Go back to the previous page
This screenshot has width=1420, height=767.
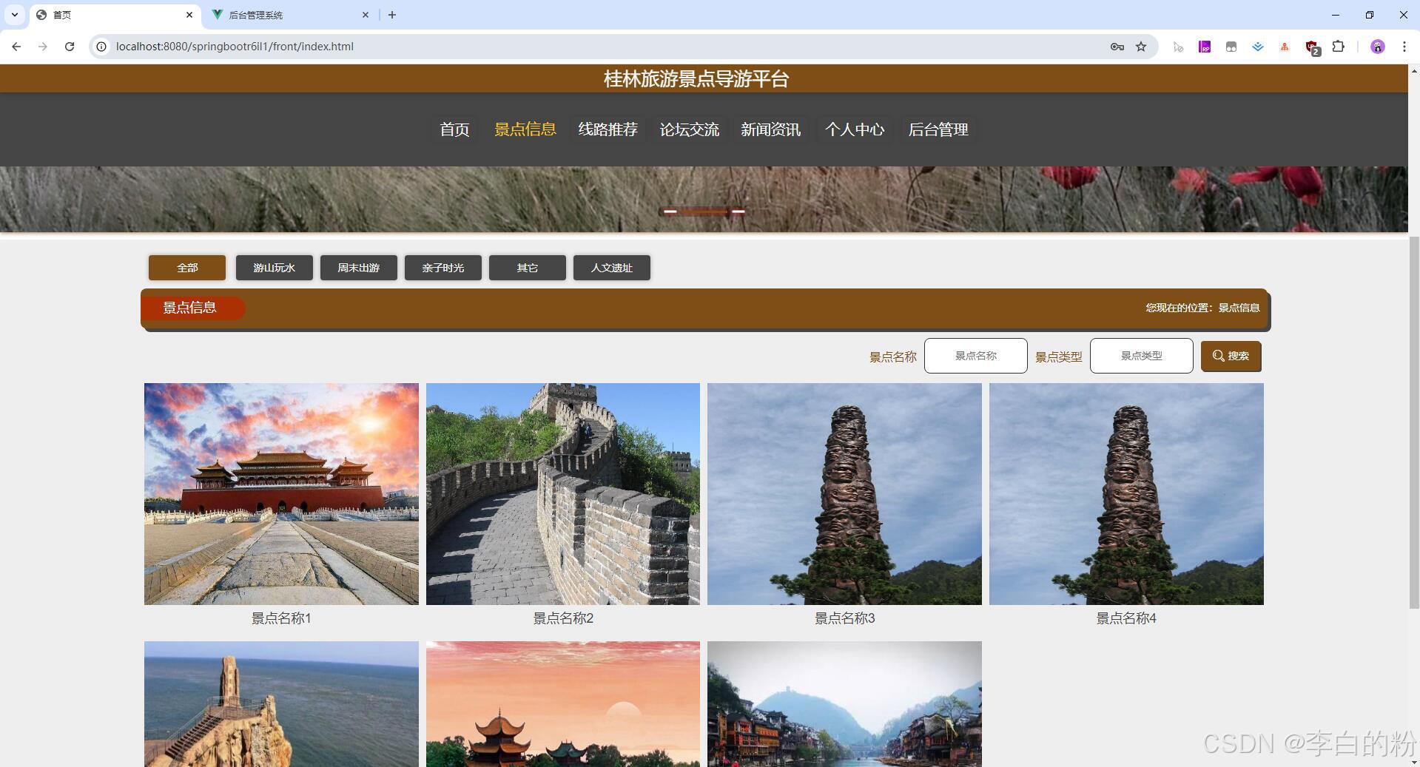click(16, 47)
